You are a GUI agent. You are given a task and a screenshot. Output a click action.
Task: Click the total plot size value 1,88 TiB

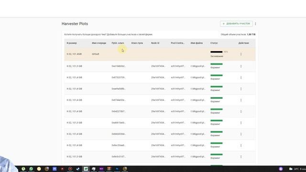(x=251, y=34)
